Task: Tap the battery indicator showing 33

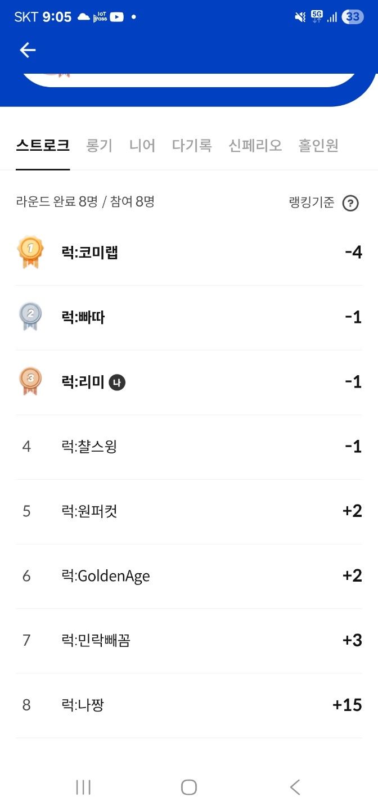Action: 353,17
